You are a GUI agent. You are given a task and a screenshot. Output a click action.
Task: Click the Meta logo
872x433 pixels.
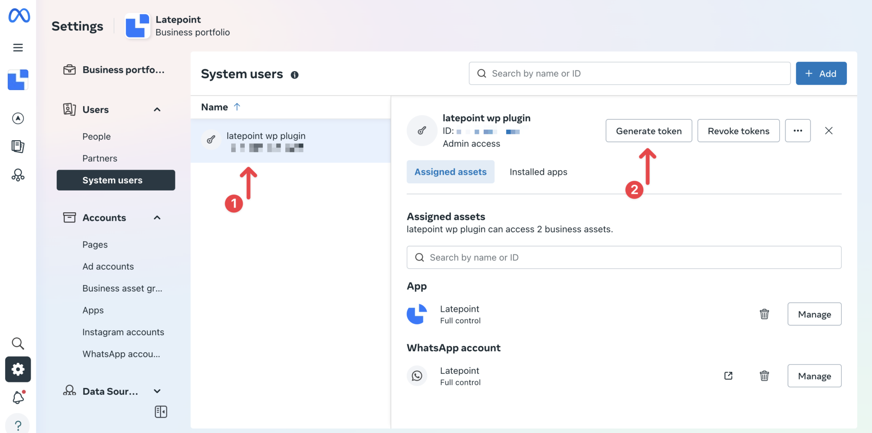click(18, 15)
